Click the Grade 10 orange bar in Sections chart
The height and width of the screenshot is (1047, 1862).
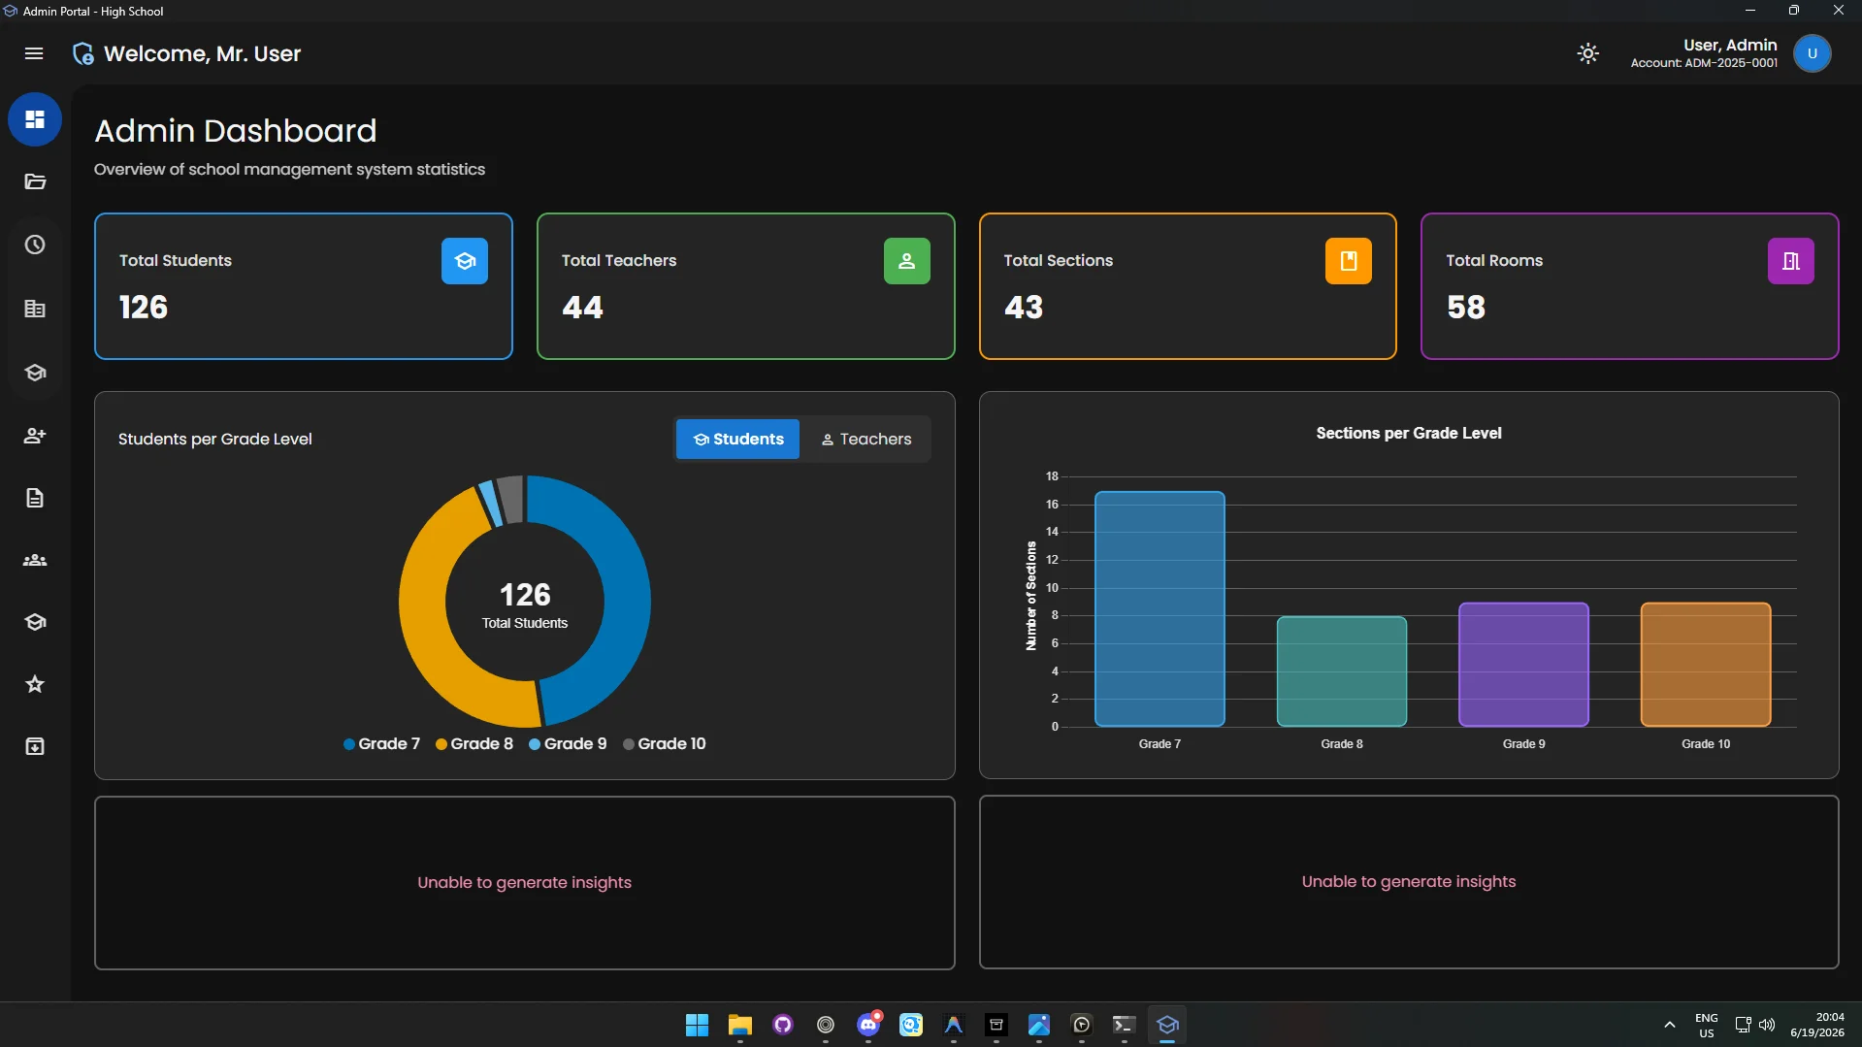(1705, 665)
